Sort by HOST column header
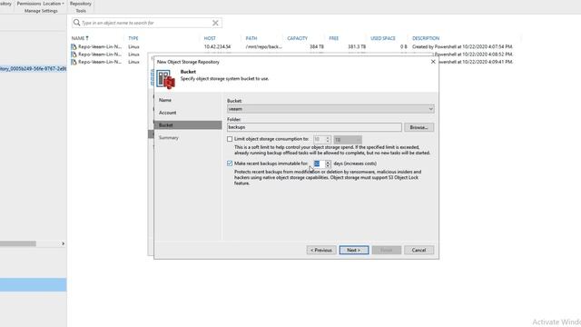This screenshot has width=581, height=327. 210,38
